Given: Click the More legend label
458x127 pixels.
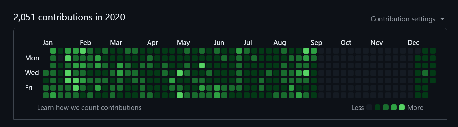Looking at the screenshot, I should (x=415, y=107).
